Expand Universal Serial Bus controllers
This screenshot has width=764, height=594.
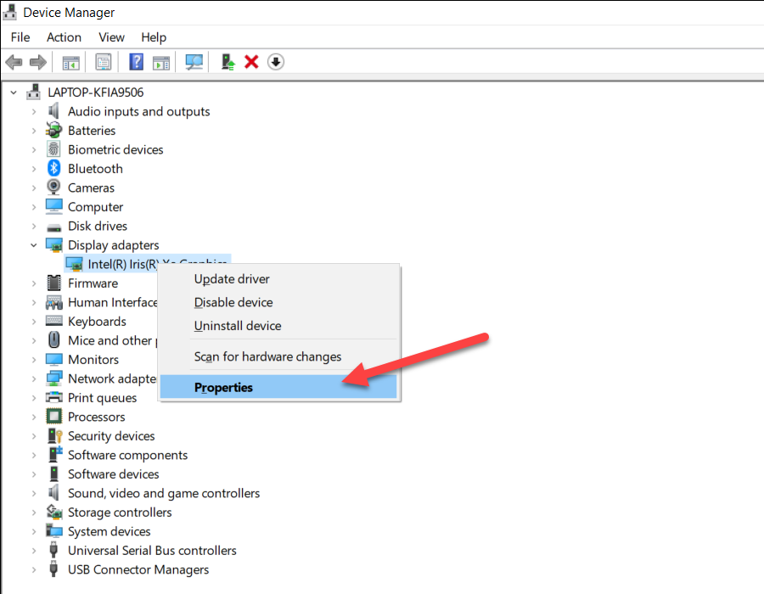click(x=34, y=551)
